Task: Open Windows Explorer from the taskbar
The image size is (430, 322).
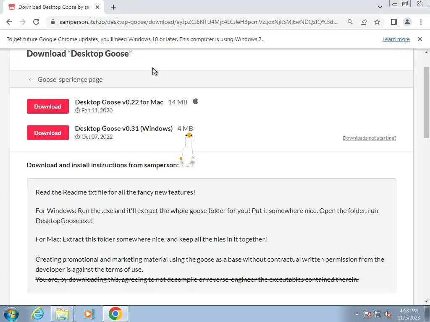Action: 62,314
